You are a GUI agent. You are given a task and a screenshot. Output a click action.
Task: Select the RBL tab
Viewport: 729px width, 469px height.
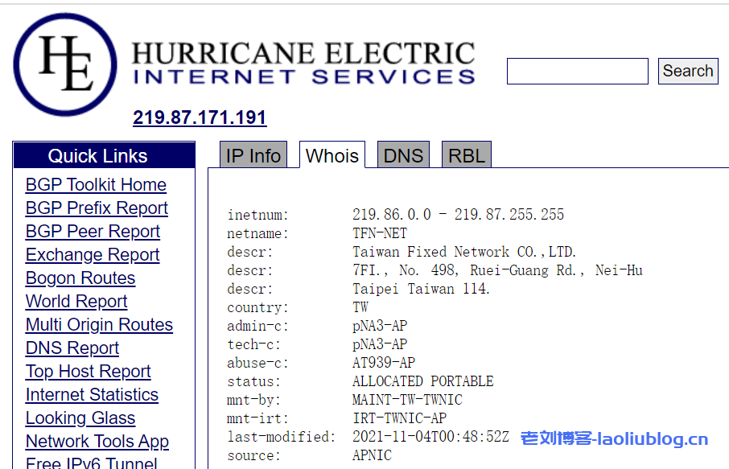pos(466,154)
